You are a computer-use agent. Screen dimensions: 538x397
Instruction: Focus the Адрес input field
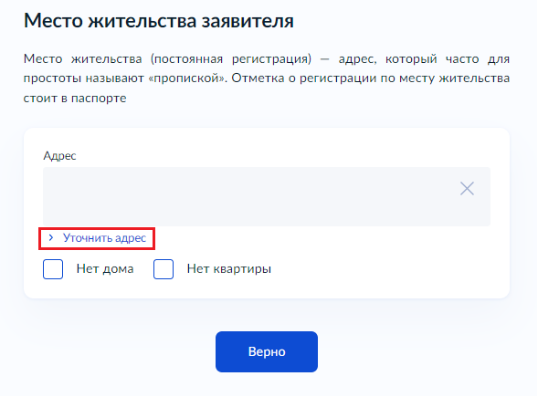pos(267,196)
